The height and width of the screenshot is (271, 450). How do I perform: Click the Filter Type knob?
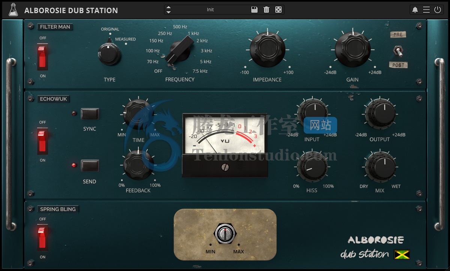[x=109, y=54]
